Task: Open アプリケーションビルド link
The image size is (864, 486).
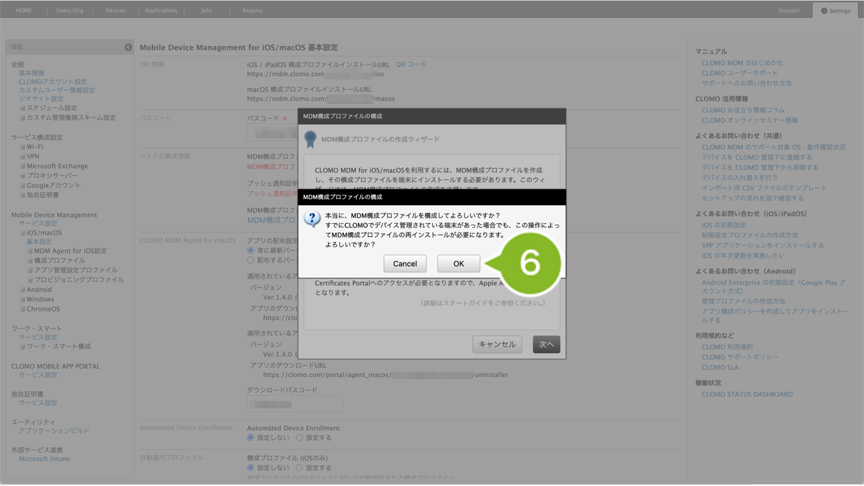Action: coord(54,431)
